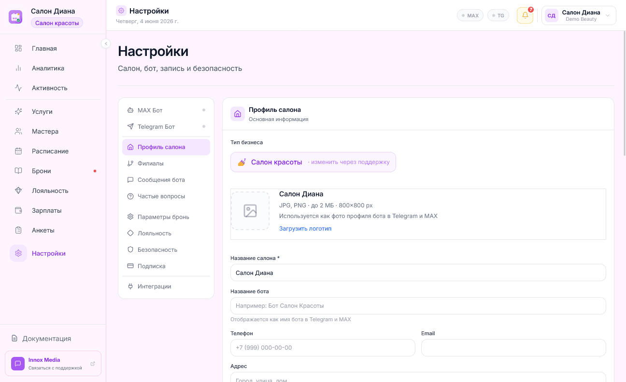Click the Сообщения бота speech bubble icon
The height and width of the screenshot is (382, 626).
[x=130, y=180]
